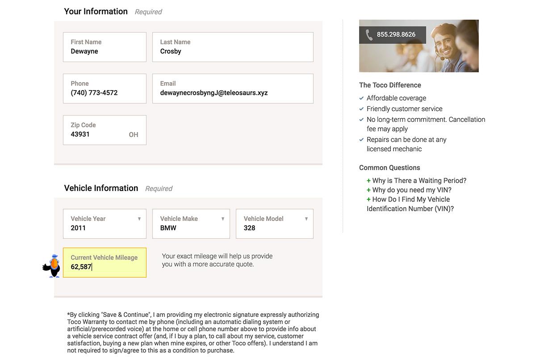Click the checkmark next to Affordable coverage
The image size is (536, 357).
click(x=362, y=98)
